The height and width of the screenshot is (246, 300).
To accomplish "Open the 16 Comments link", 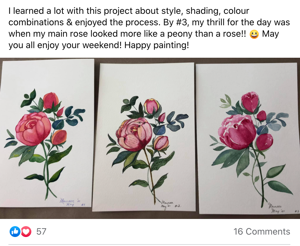I will tap(262, 232).
